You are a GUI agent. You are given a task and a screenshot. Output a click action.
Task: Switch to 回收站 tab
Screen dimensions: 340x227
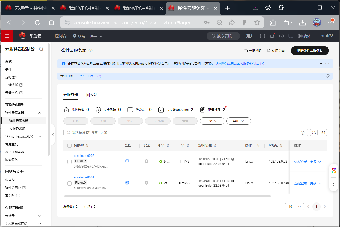(x=92, y=95)
